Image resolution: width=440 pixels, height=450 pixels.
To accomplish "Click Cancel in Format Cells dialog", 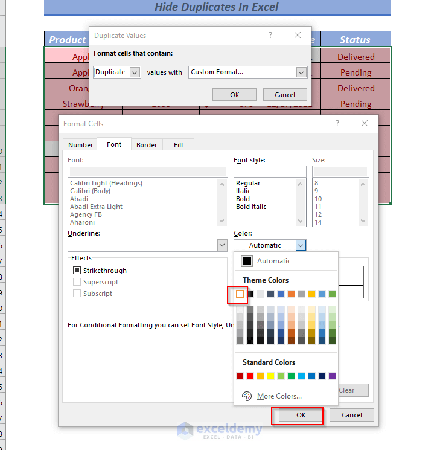I will tap(352, 415).
